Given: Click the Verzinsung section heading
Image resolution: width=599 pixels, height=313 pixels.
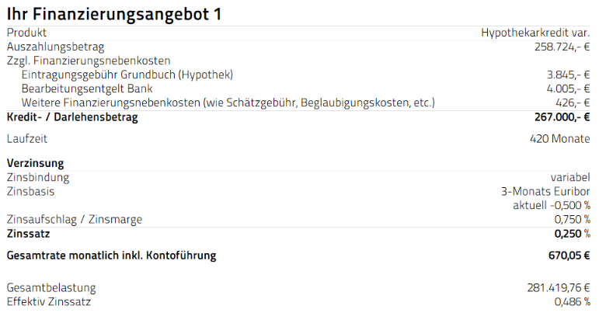Looking at the screenshot, I should (x=35, y=163).
